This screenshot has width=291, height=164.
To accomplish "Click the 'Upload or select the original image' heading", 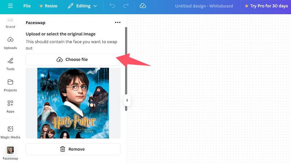I will [61, 34].
